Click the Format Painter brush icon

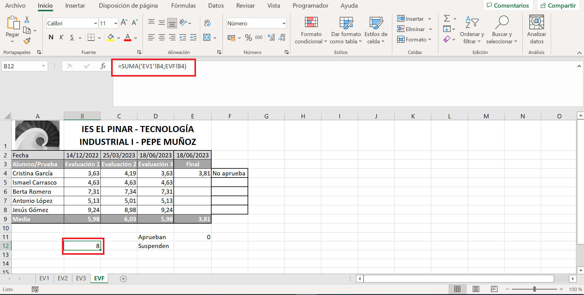point(27,41)
